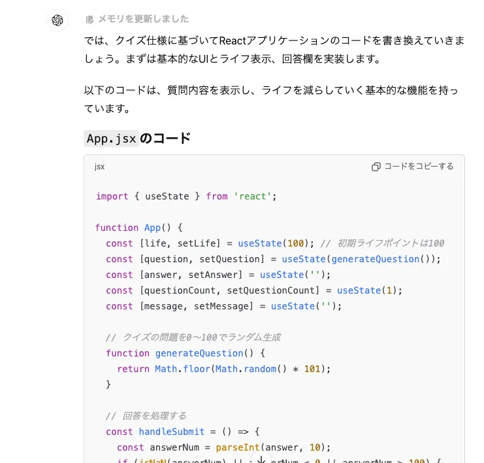Click the 'function App()' declaration line
This screenshot has height=463, width=484.
139,228
